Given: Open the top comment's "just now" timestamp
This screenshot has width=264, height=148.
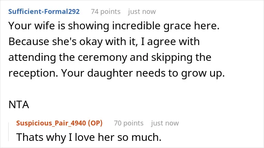Looking at the screenshot, I should point(142,12).
